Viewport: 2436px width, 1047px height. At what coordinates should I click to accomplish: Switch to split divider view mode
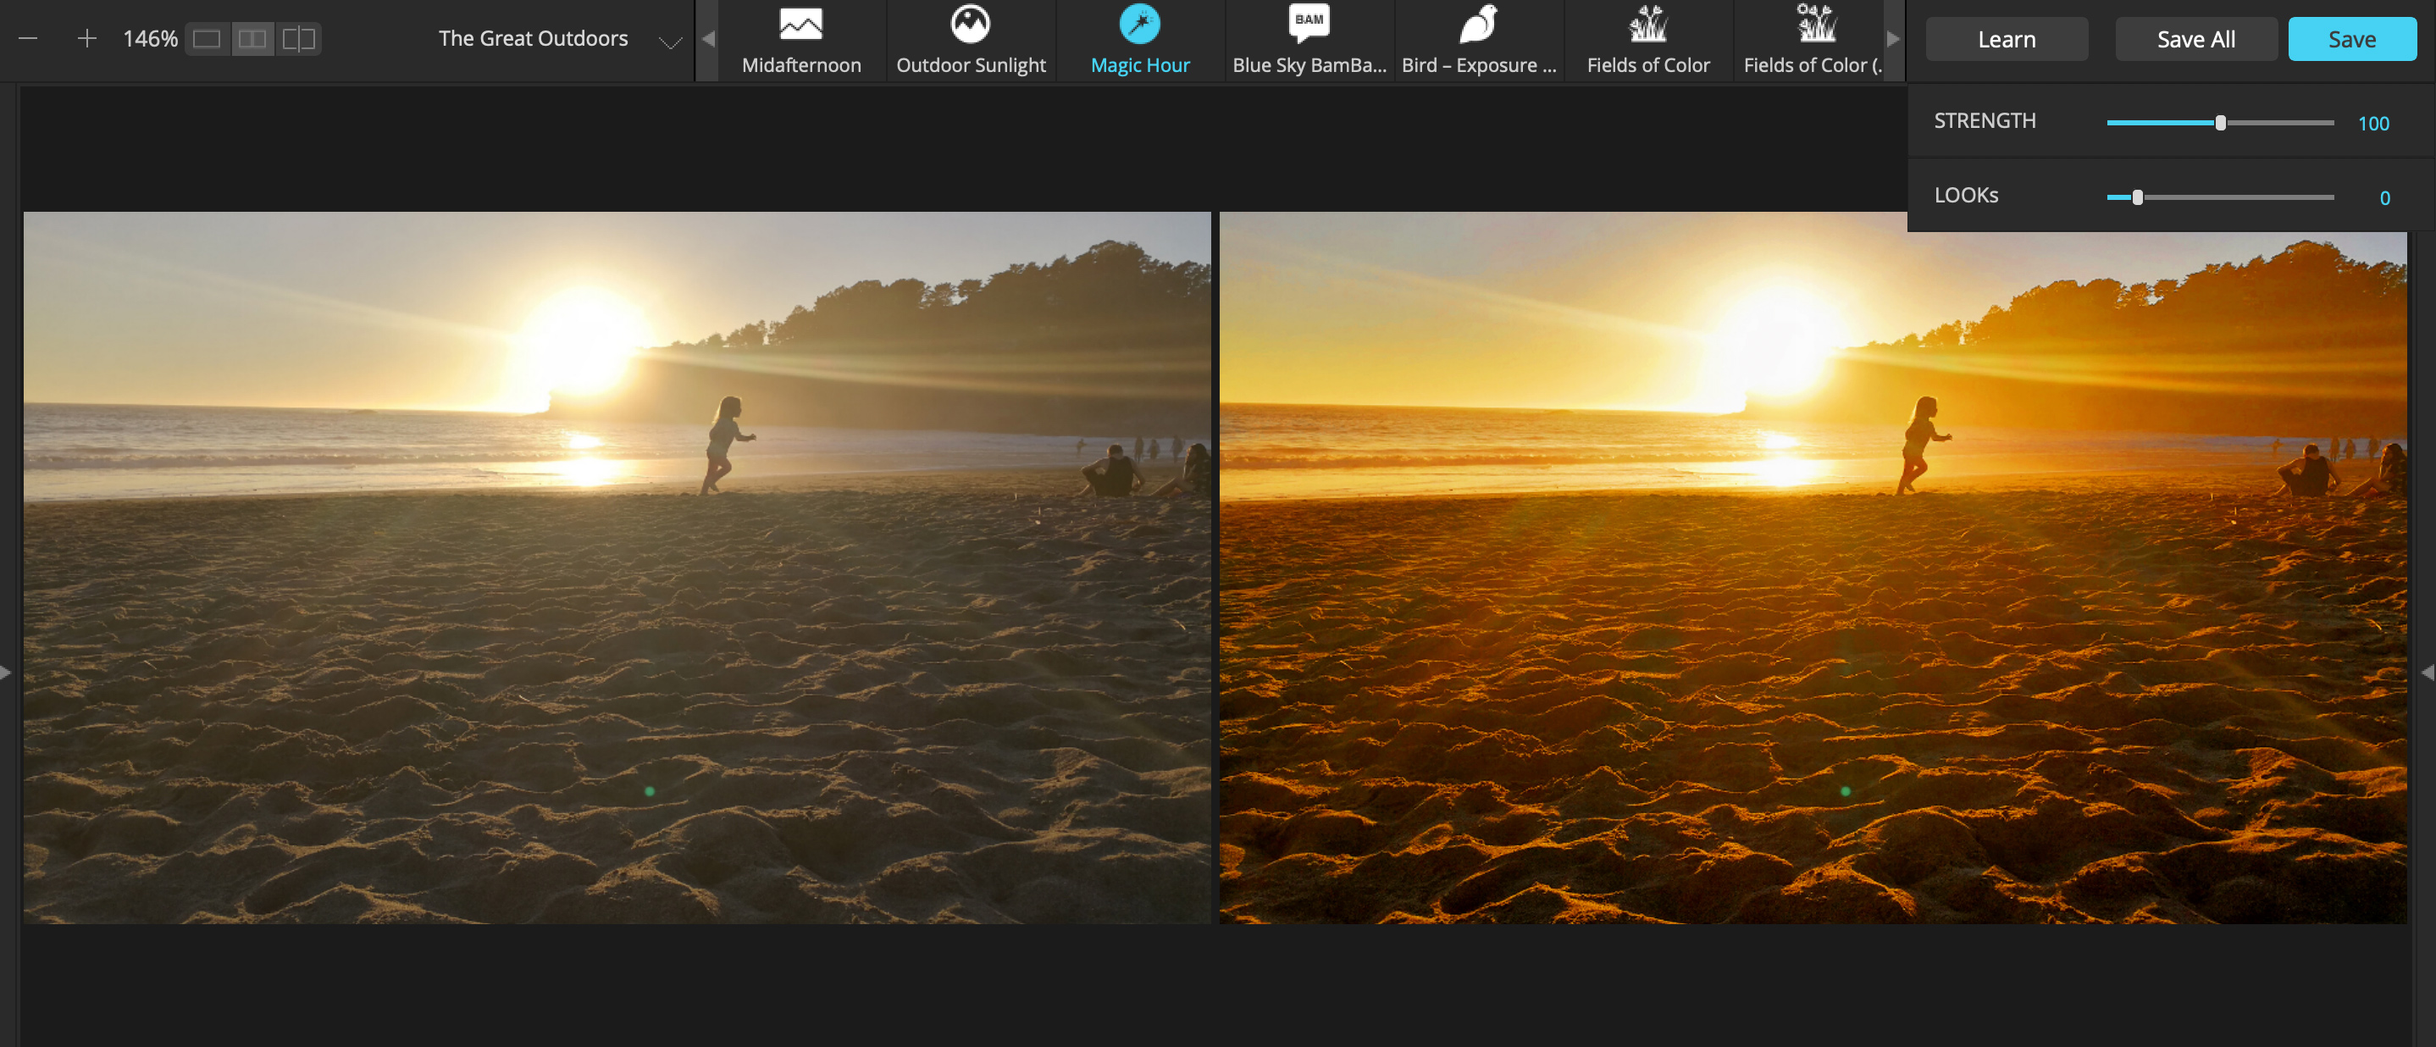point(299,39)
